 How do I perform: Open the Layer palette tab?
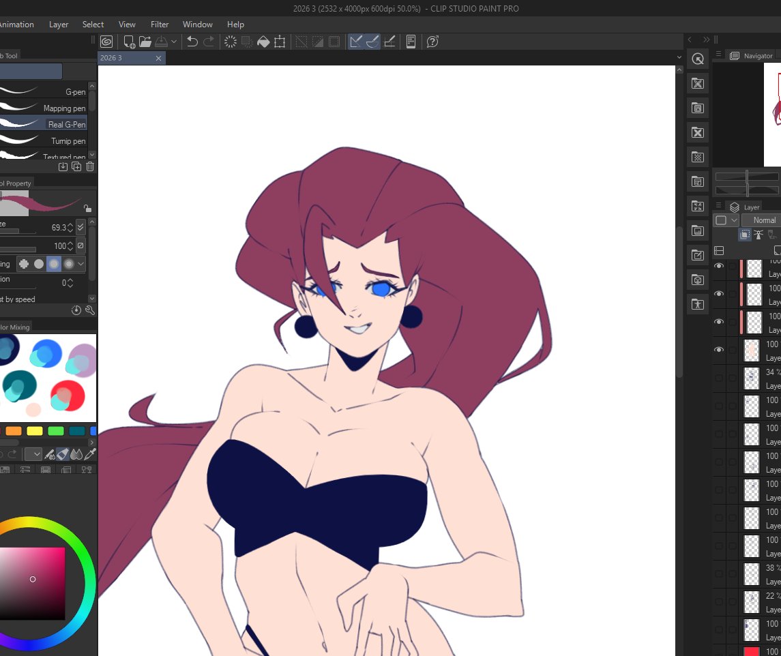(x=745, y=207)
